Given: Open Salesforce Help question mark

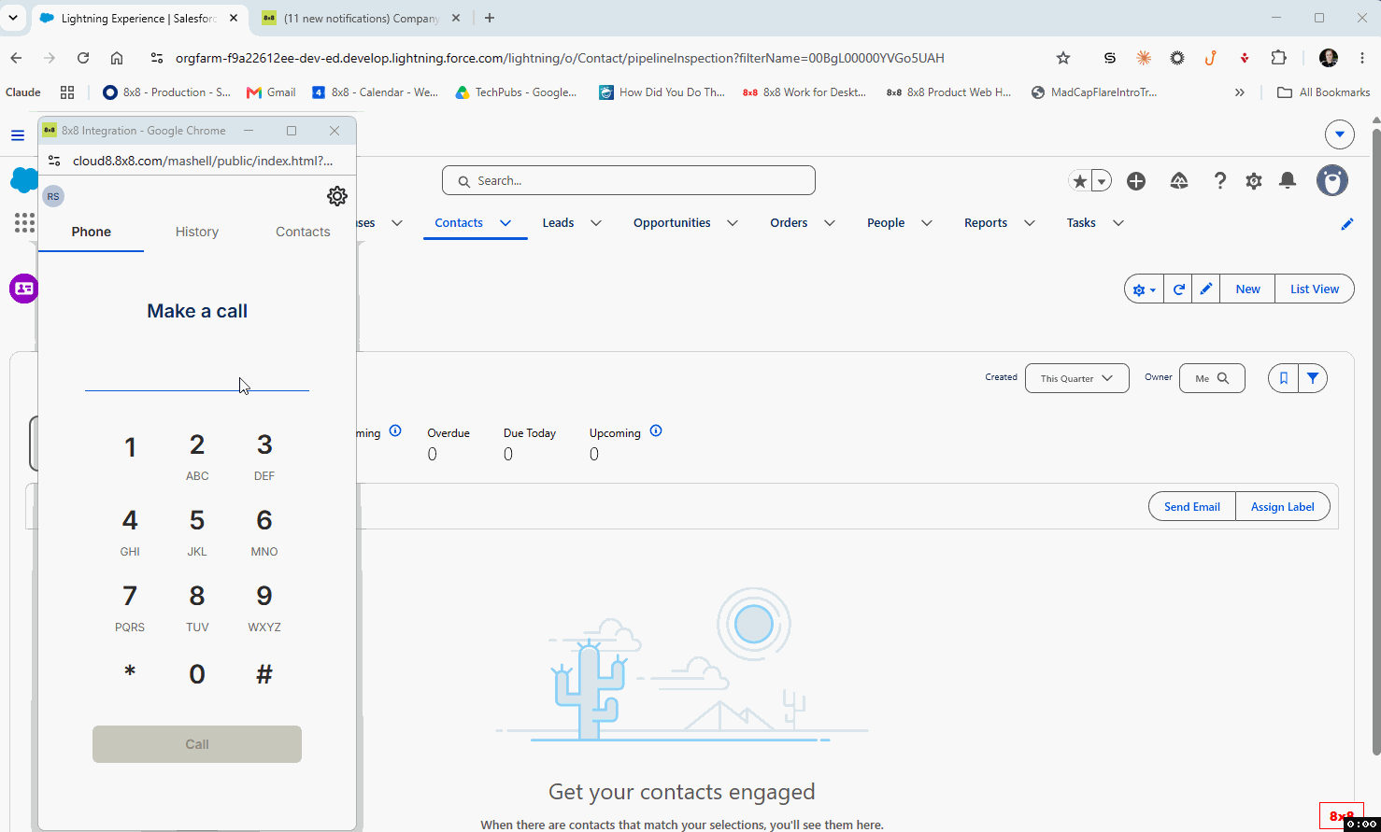Looking at the screenshot, I should click(x=1219, y=181).
